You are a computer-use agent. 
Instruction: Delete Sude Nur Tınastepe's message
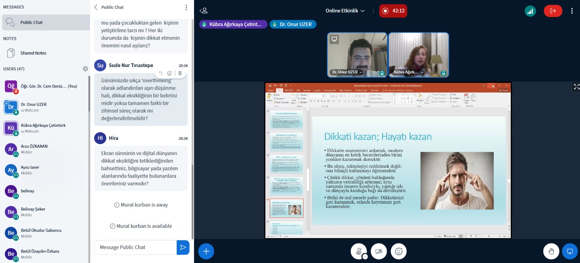point(180,73)
